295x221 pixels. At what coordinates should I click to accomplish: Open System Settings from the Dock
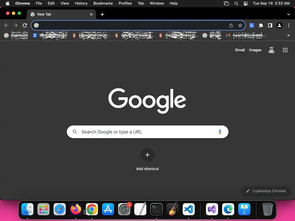pos(124,209)
